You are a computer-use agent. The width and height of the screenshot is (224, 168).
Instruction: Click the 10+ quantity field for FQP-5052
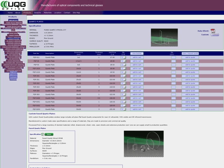coord(173,106)
